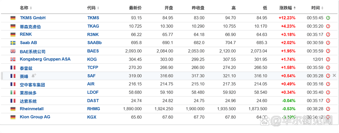Click the UK flag beside BAE系统公司
Image resolution: width=339 pixels, height=133 pixels.
point(13,51)
